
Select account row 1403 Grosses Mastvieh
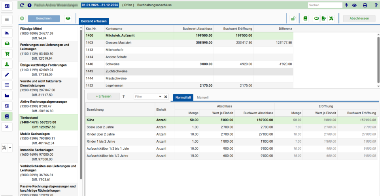click(x=189, y=43)
